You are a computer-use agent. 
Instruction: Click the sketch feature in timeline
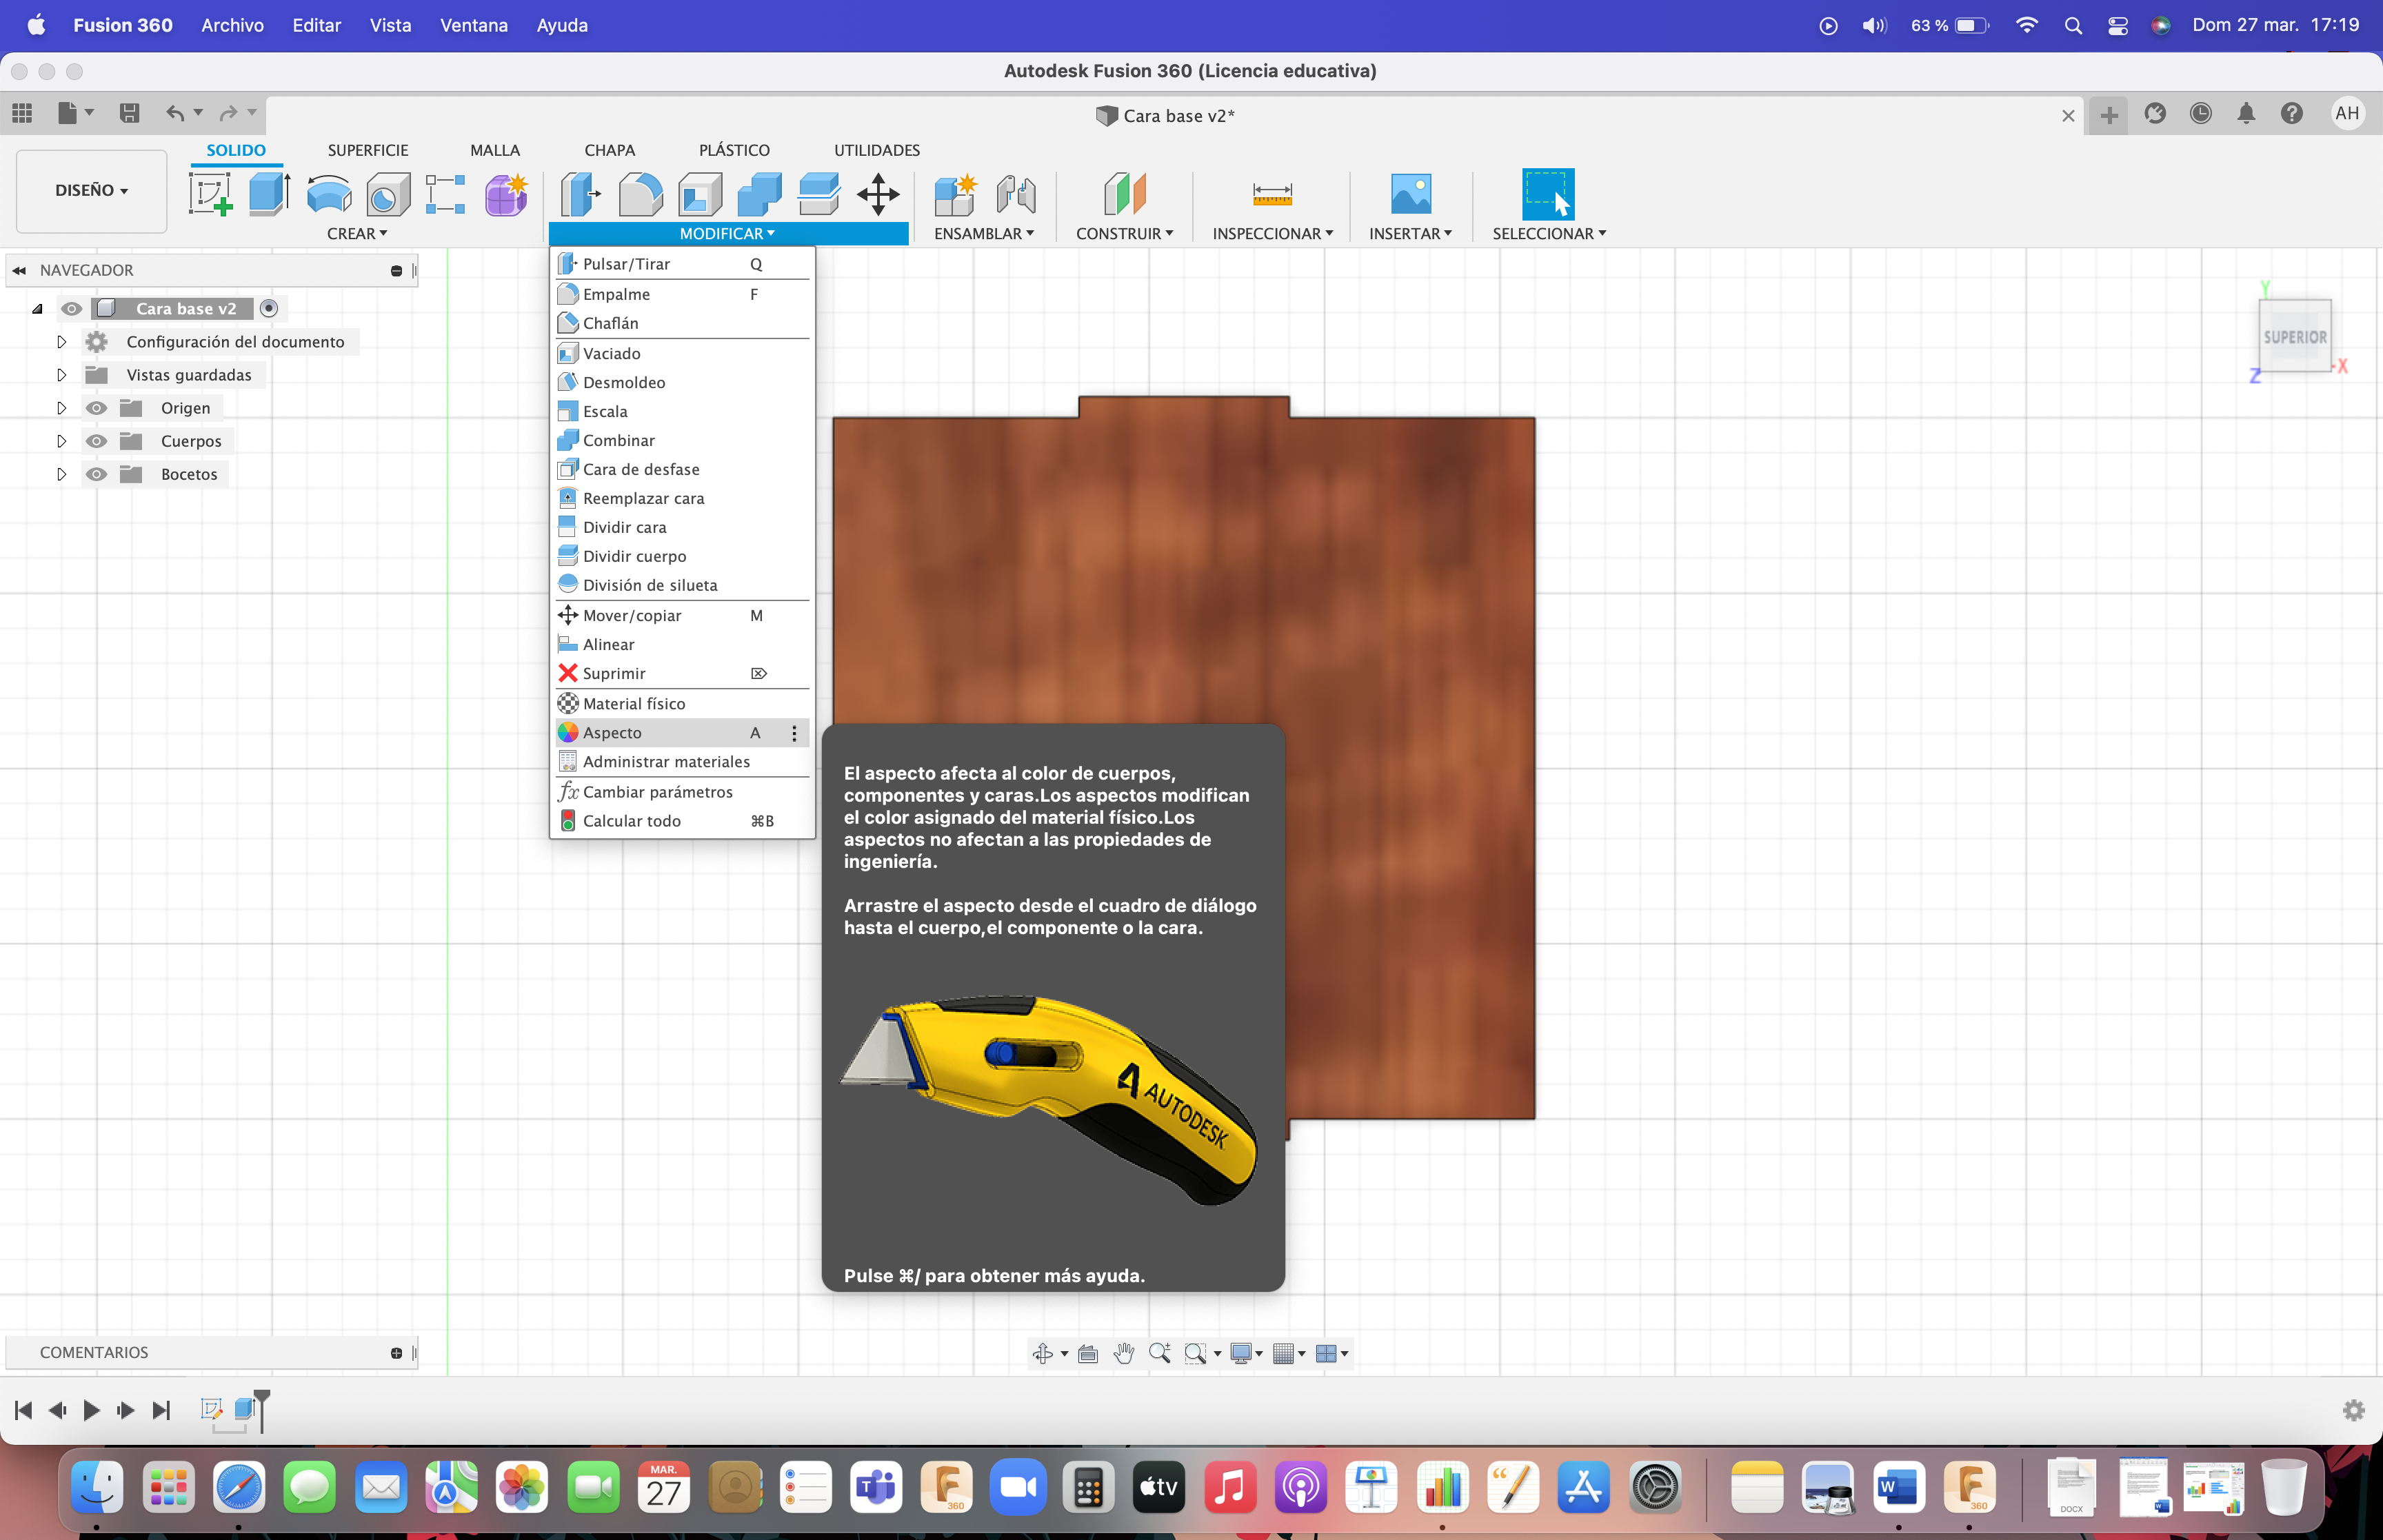[x=211, y=1409]
